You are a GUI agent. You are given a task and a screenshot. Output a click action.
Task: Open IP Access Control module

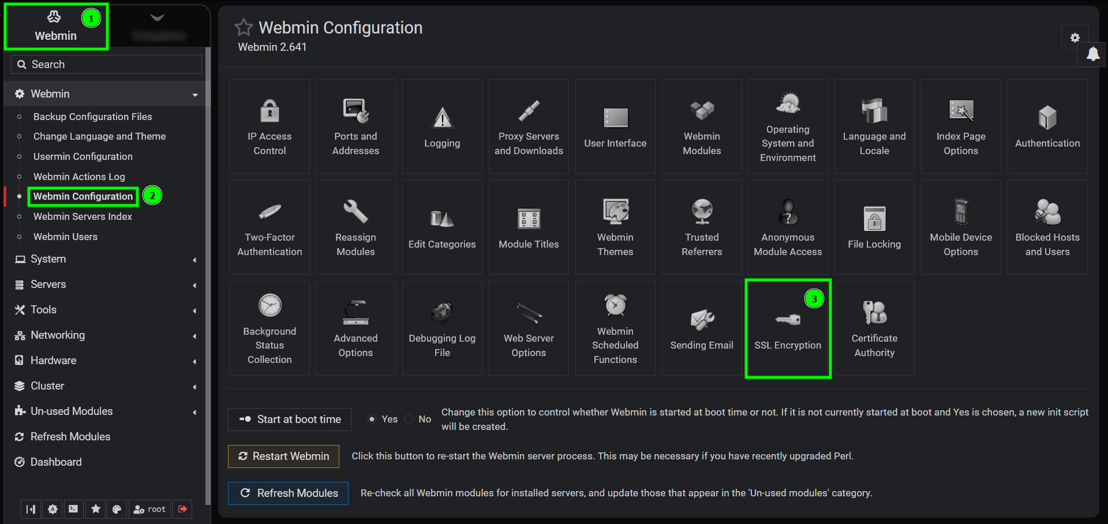[x=269, y=126]
